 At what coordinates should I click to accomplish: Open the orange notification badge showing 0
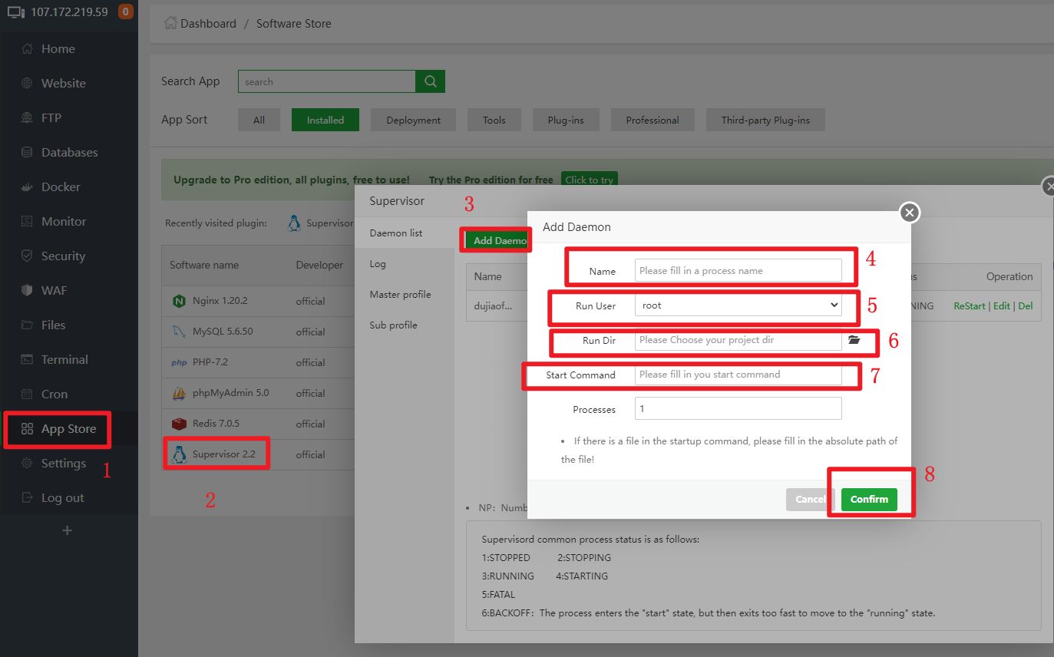126,12
